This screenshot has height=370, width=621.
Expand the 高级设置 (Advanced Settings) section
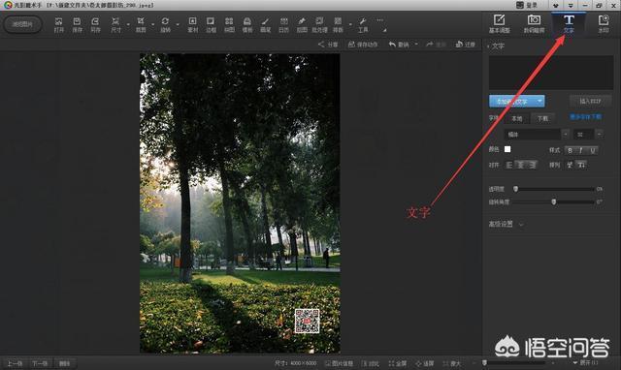tap(506, 224)
